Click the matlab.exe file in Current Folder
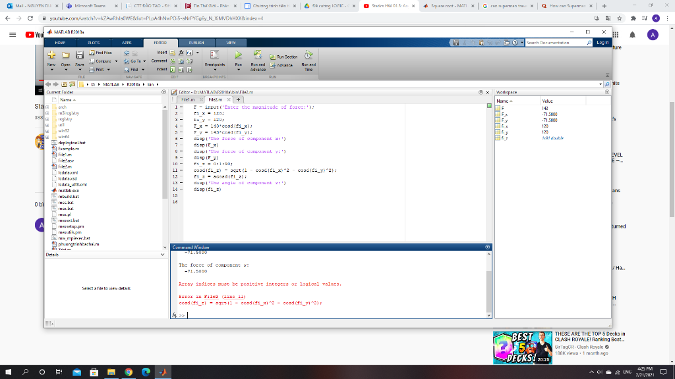Viewport: 675px width, 379px height. pyautogui.click(x=69, y=190)
